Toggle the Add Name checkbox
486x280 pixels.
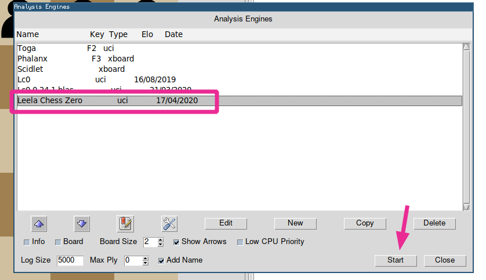[x=161, y=260]
